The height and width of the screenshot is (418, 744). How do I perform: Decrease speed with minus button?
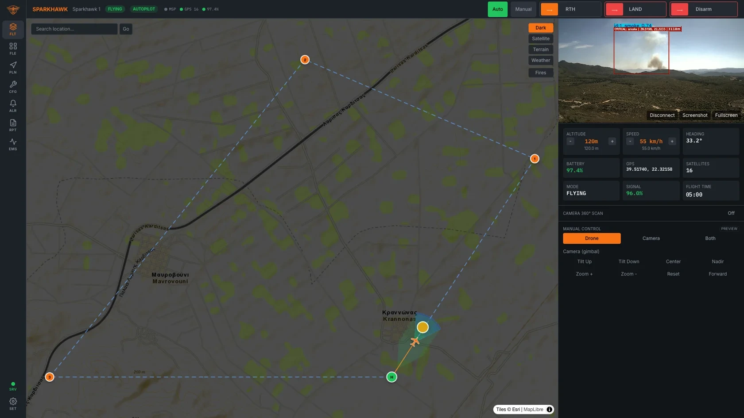coord(630,141)
